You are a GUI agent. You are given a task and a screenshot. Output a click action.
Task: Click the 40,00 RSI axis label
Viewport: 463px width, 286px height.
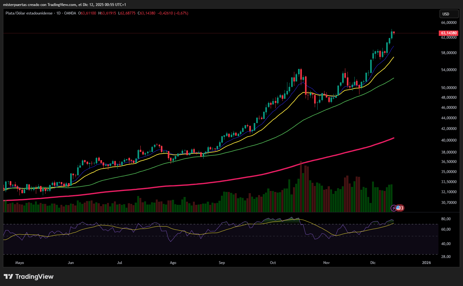446,244
